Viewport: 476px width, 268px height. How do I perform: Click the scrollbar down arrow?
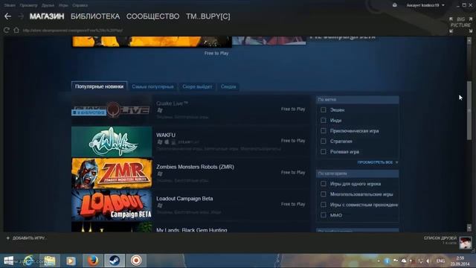coord(469,228)
